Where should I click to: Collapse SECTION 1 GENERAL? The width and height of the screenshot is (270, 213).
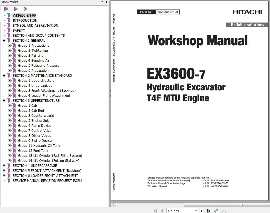[x=4, y=41]
